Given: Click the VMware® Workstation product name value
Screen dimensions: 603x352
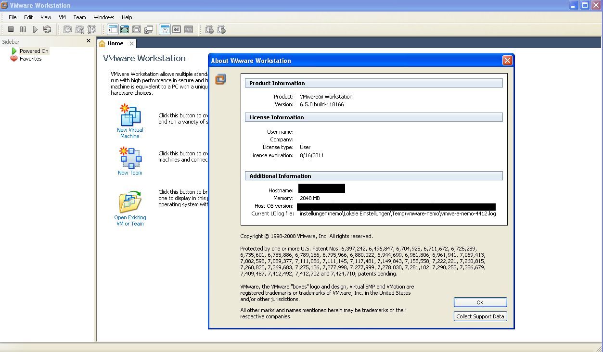Looking at the screenshot, I should pos(326,97).
